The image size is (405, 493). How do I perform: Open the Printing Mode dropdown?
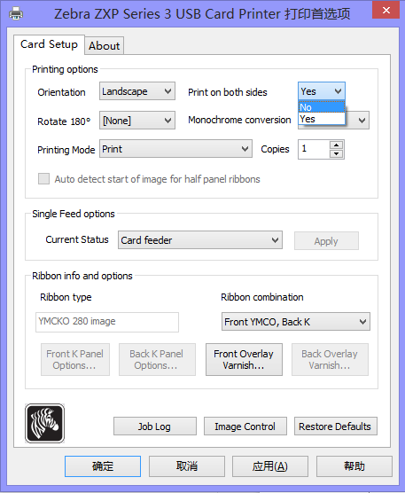(175, 149)
